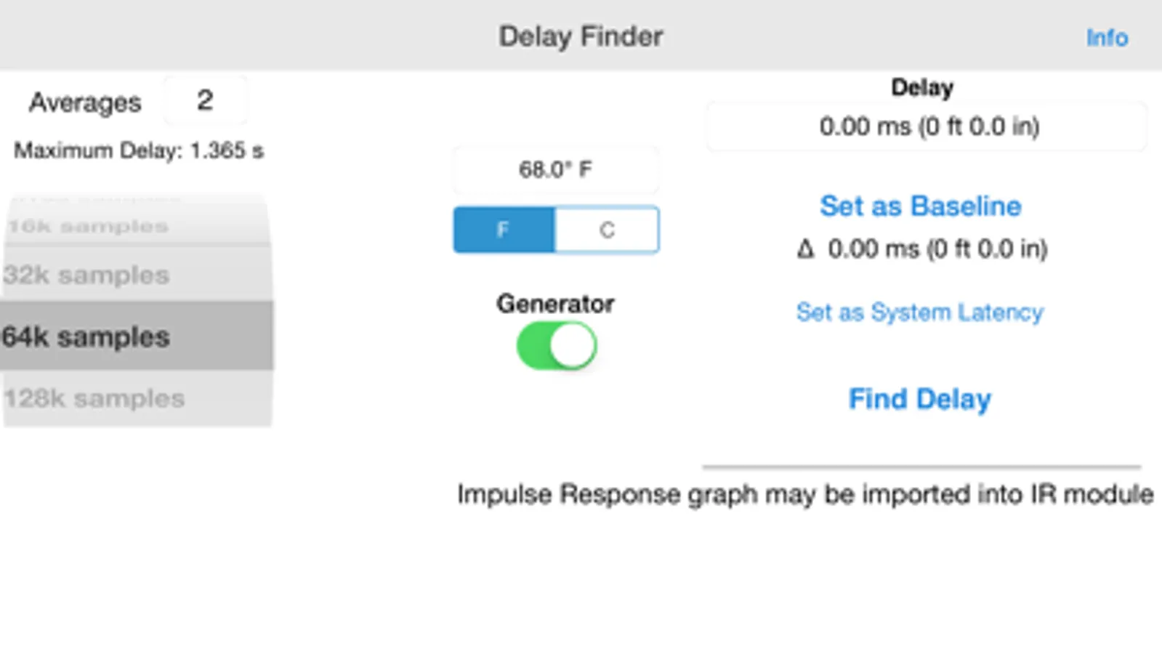Start measurement with Find Delay
Viewport: 1162px width, 654px height.
click(x=919, y=399)
